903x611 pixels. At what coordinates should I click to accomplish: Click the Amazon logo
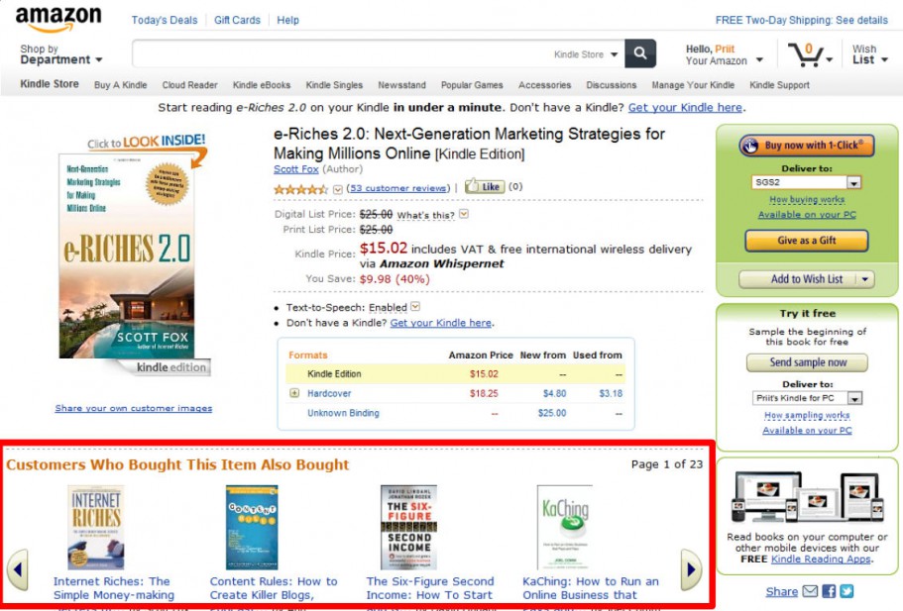click(x=58, y=19)
